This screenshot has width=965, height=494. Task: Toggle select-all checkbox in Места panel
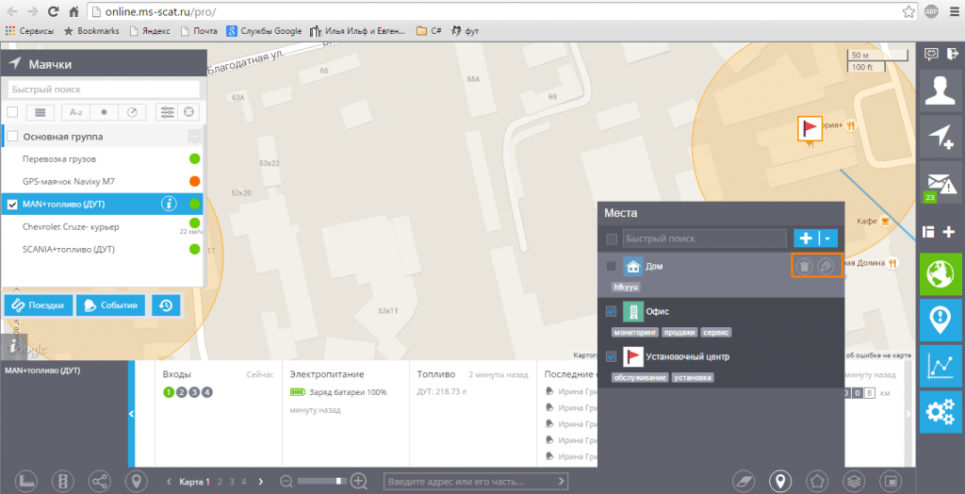point(612,239)
